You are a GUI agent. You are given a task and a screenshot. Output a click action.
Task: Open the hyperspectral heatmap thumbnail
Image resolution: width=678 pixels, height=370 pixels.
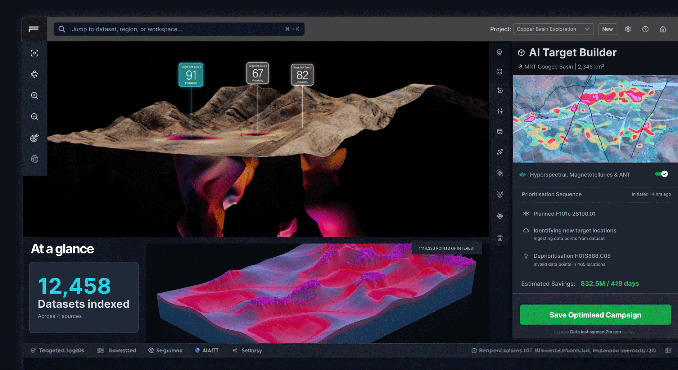click(x=595, y=119)
